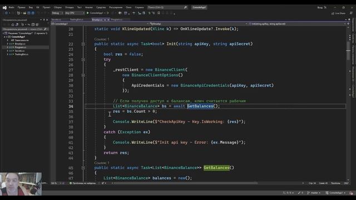Open the Расширения menu
Viewport: 356px width, 200px height.
[116, 7]
